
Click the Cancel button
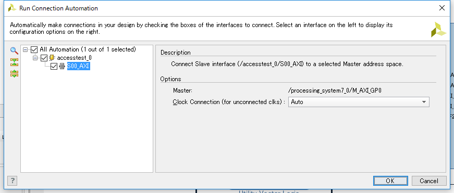(x=429, y=181)
